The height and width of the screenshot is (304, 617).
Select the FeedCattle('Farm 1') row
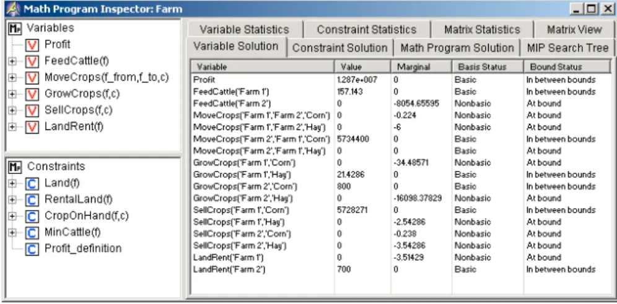pyautogui.click(x=401, y=92)
